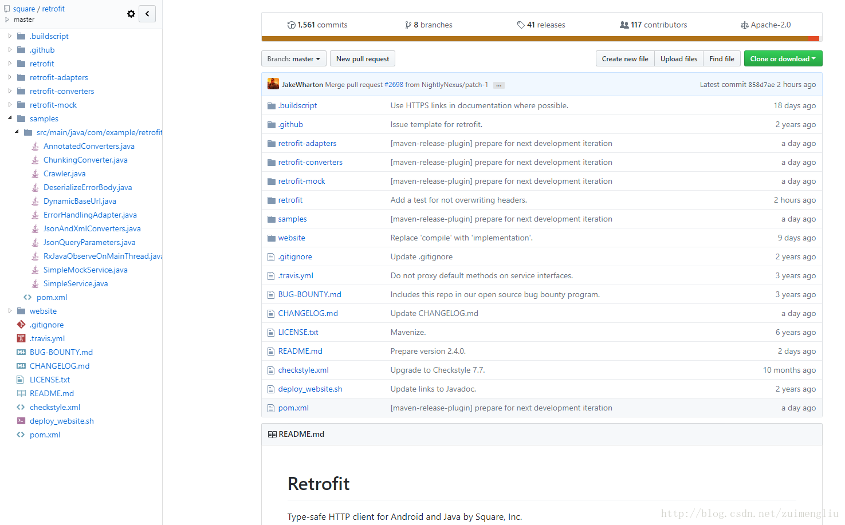Click commit message 'Prepare version 2.4.0.'
This screenshot has width=845, height=525.
click(428, 352)
